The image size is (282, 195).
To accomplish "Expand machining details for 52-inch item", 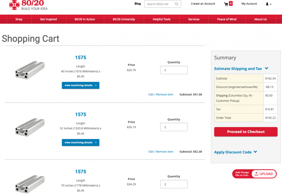I will click(x=80, y=143).
